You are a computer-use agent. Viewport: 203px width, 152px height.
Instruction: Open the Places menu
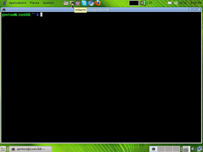pyautogui.click(x=35, y=3)
